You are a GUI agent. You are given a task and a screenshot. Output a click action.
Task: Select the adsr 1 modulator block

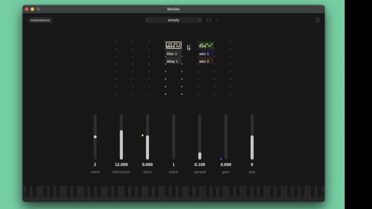(x=206, y=54)
